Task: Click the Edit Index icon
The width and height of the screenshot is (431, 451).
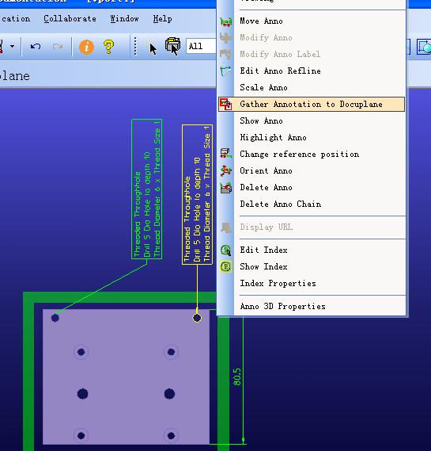Action: (226, 250)
